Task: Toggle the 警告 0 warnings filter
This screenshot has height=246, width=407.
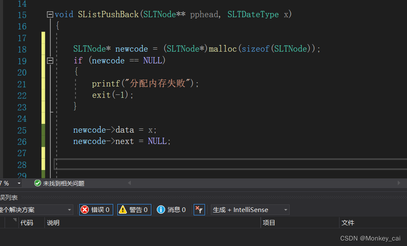Action: 134,209
